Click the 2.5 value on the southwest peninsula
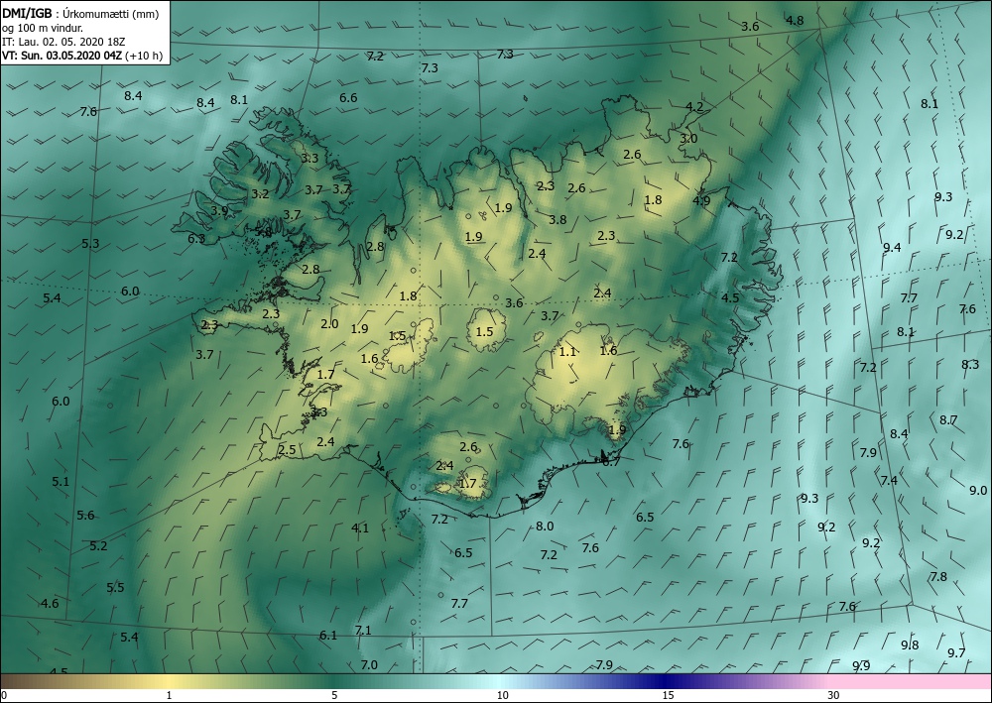992x703 pixels. [287, 450]
